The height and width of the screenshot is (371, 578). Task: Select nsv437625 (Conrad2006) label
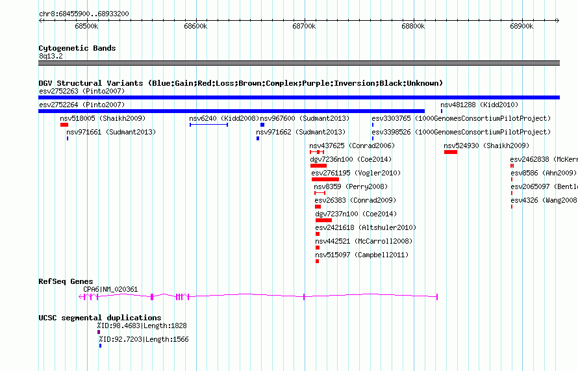[352, 146]
